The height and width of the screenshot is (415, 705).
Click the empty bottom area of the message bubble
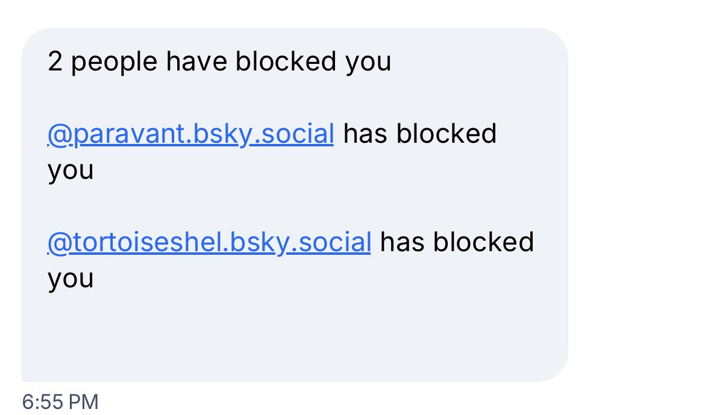pos(294,337)
